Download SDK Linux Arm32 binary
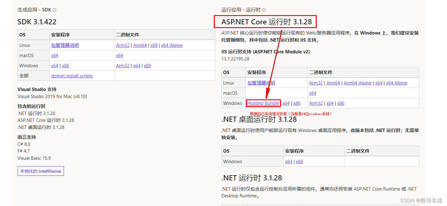Screen dimensions: 447x206 coord(123,45)
